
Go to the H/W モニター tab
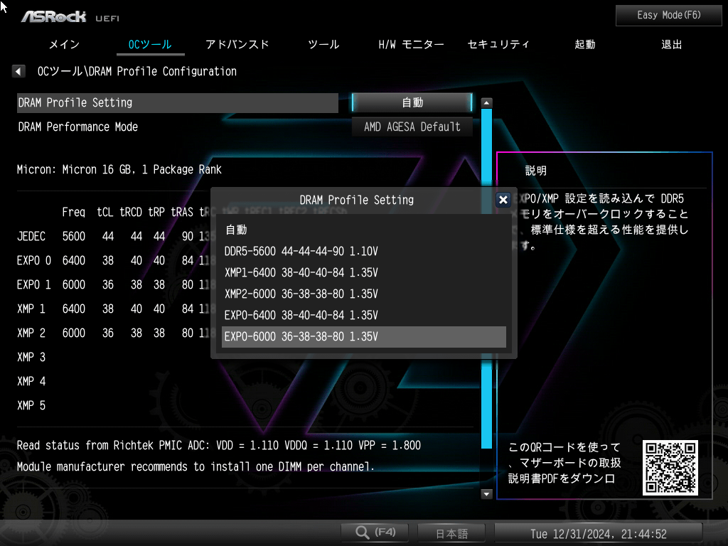(411, 45)
